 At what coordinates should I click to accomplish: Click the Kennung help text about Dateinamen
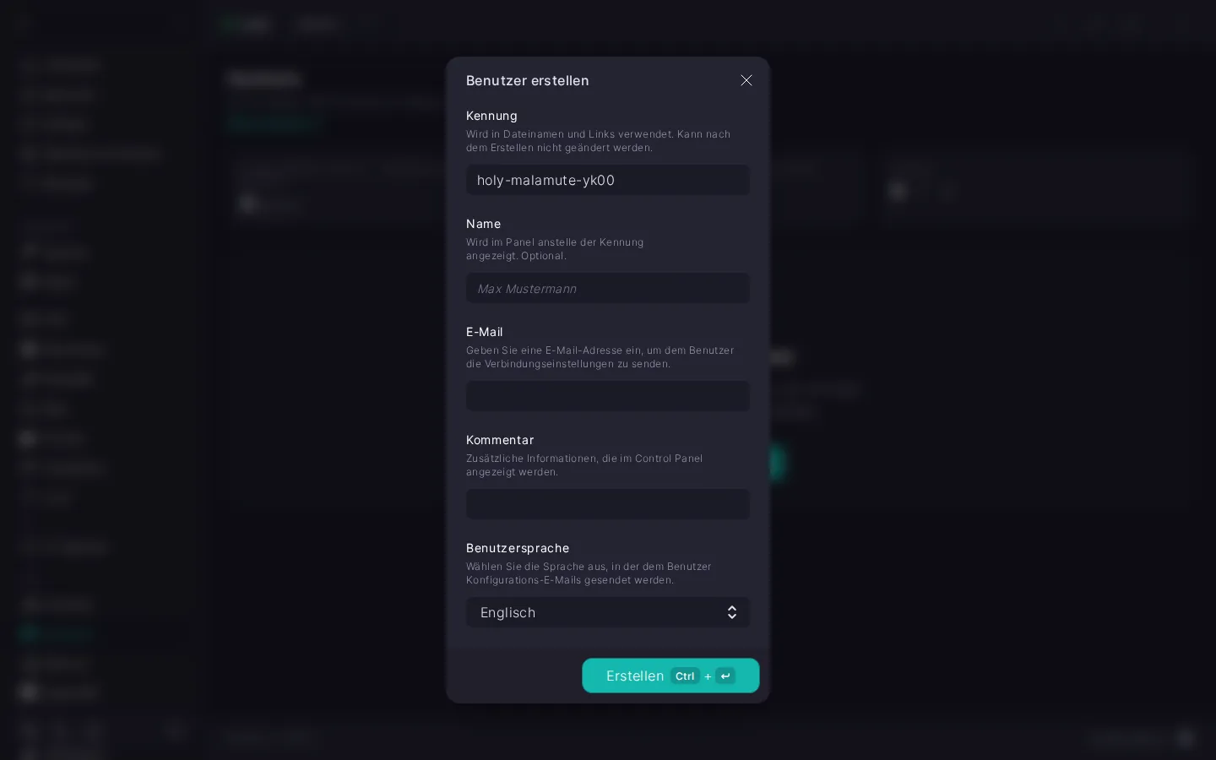point(599,141)
